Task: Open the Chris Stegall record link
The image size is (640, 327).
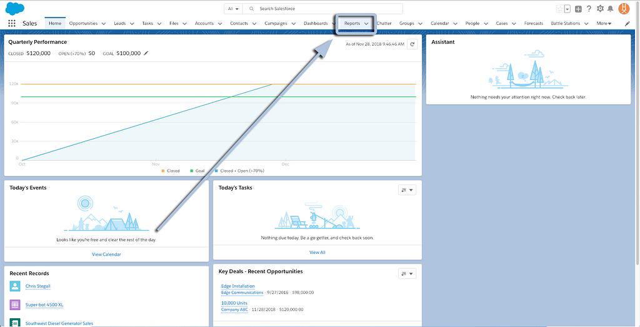Action: pos(37,286)
